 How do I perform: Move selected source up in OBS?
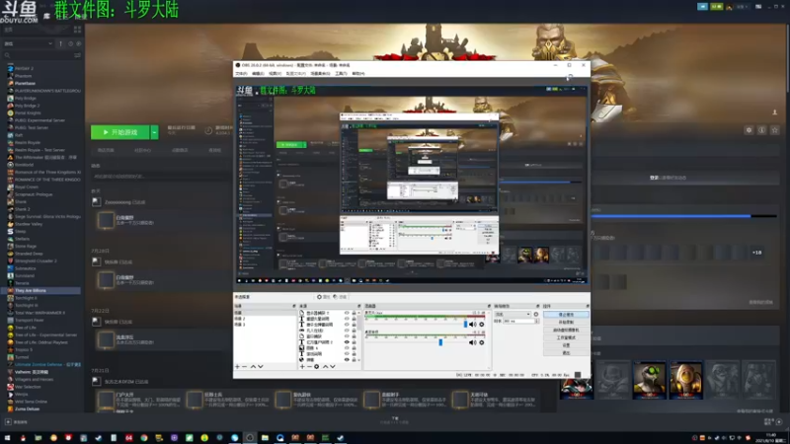pos(325,366)
